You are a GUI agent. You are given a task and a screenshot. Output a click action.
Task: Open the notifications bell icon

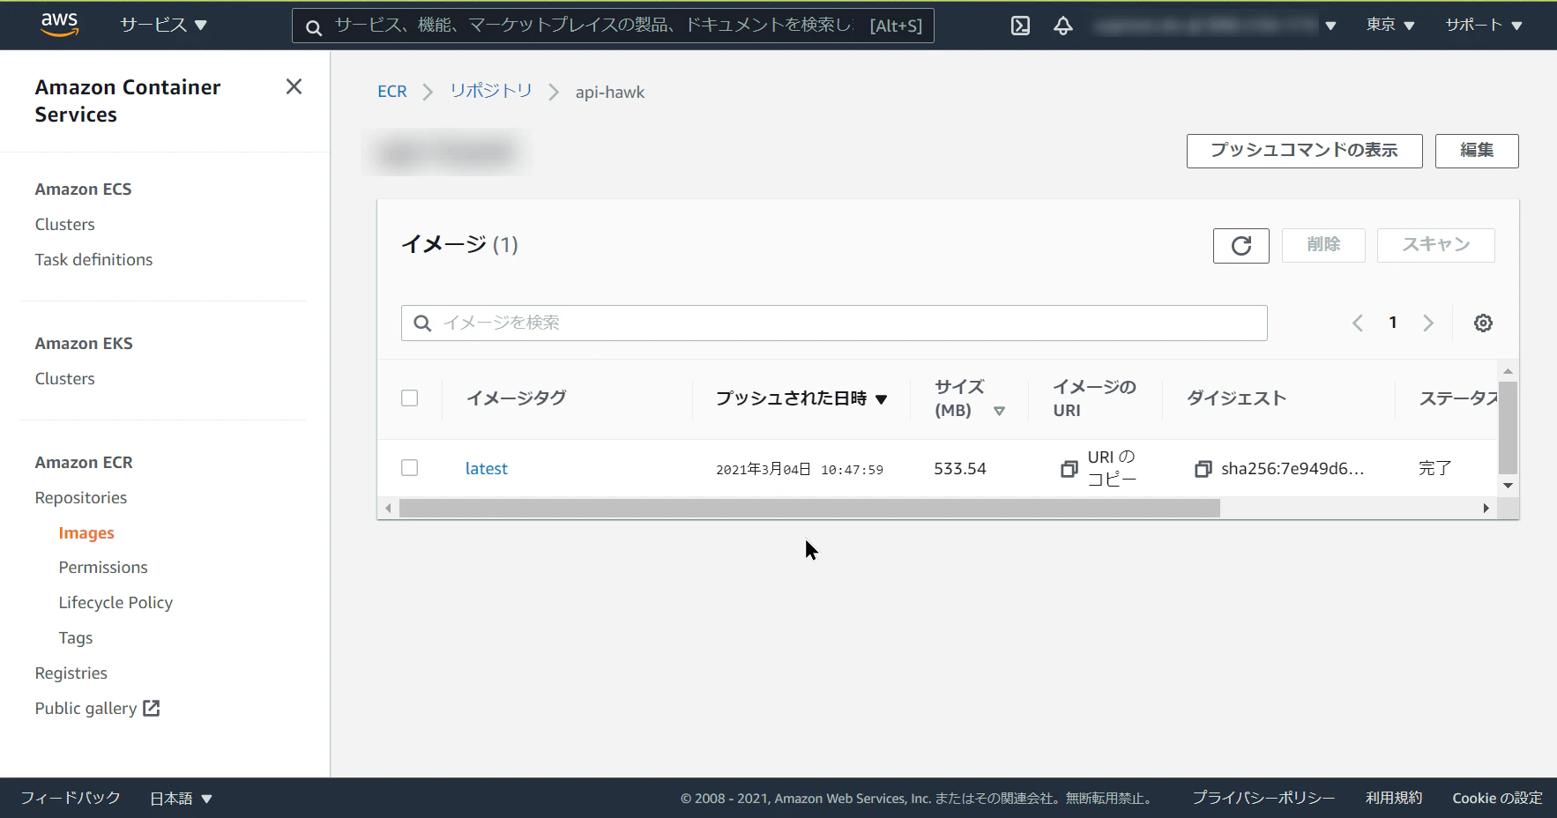(1063, 26)
